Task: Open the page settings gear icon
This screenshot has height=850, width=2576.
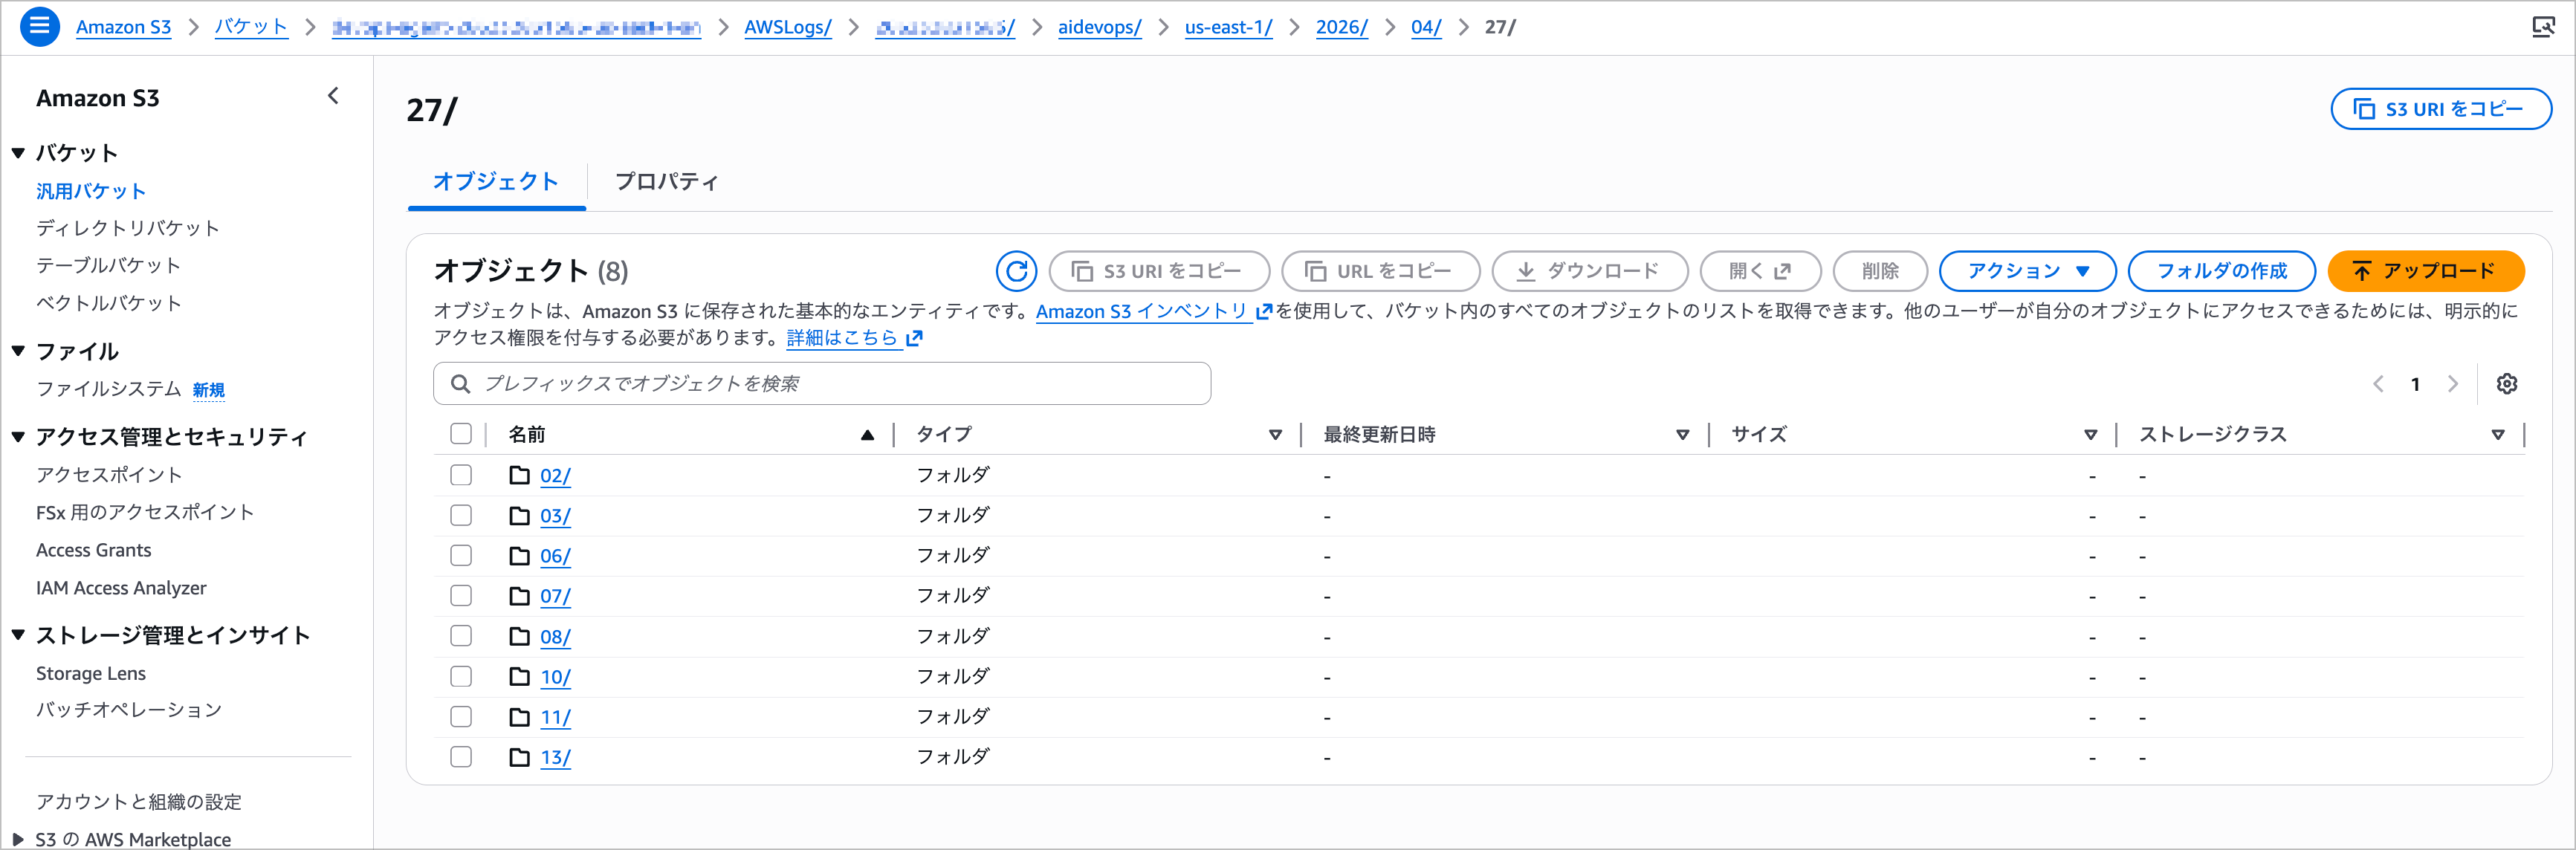Action: pos(2507,383)
